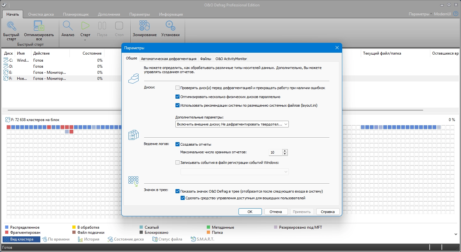The width and height of the screenshot is (461, 252).
Task: Select the Параметры ribbon tab next to Дополнения
Action: (140, 14)
